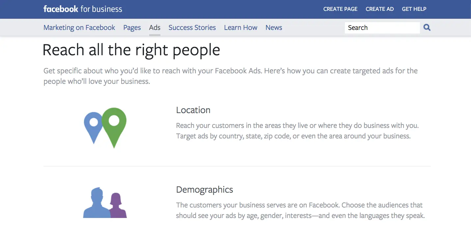
Task: Click the purple female silhouette icon
Action: tap(117, 205)
